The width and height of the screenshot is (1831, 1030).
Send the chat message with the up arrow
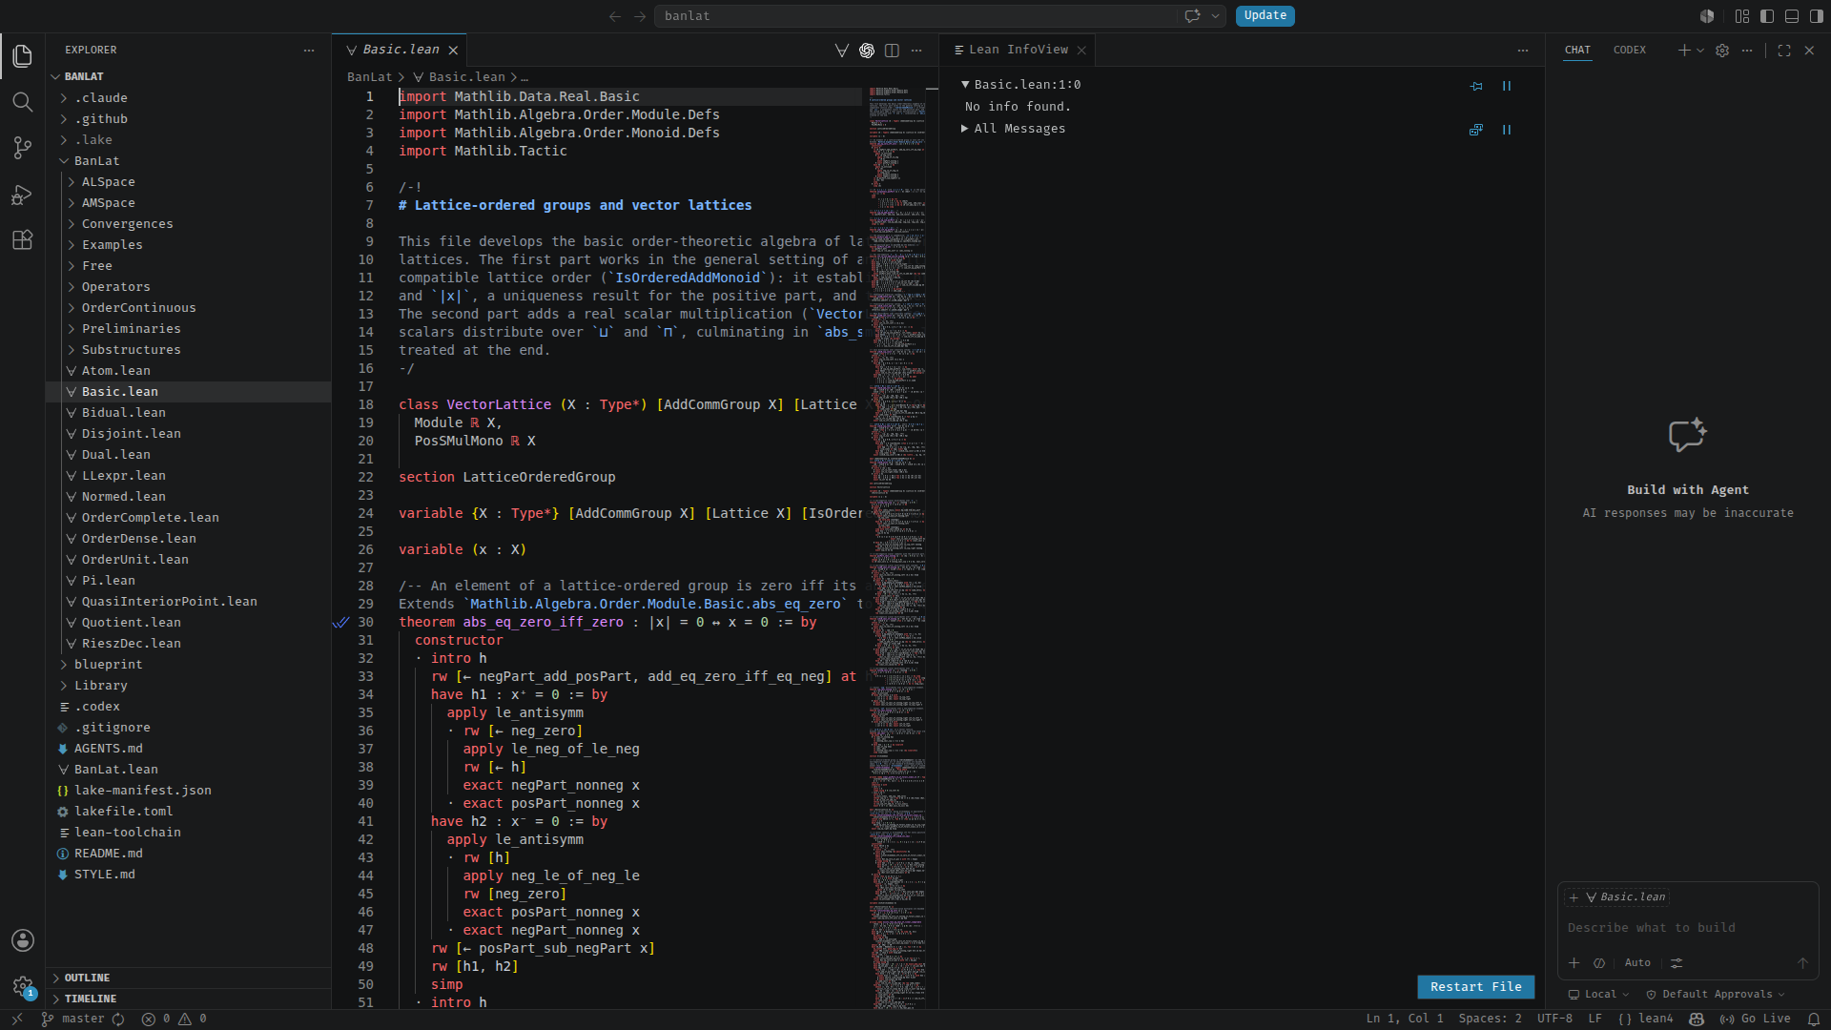1802,963
